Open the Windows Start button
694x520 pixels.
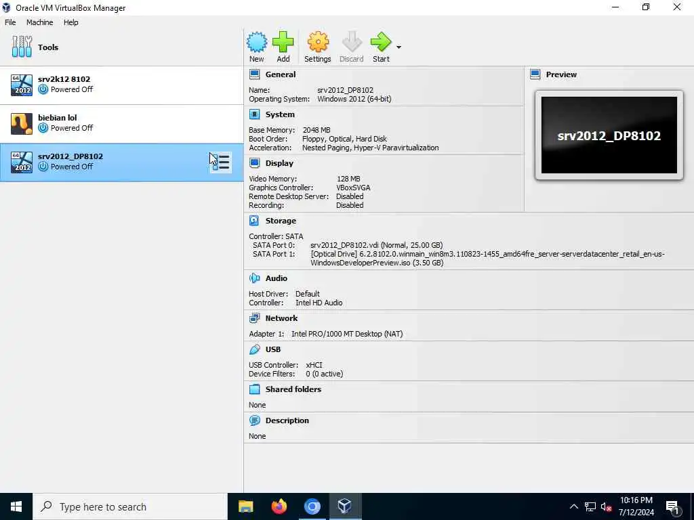click(x=16, y=506)
